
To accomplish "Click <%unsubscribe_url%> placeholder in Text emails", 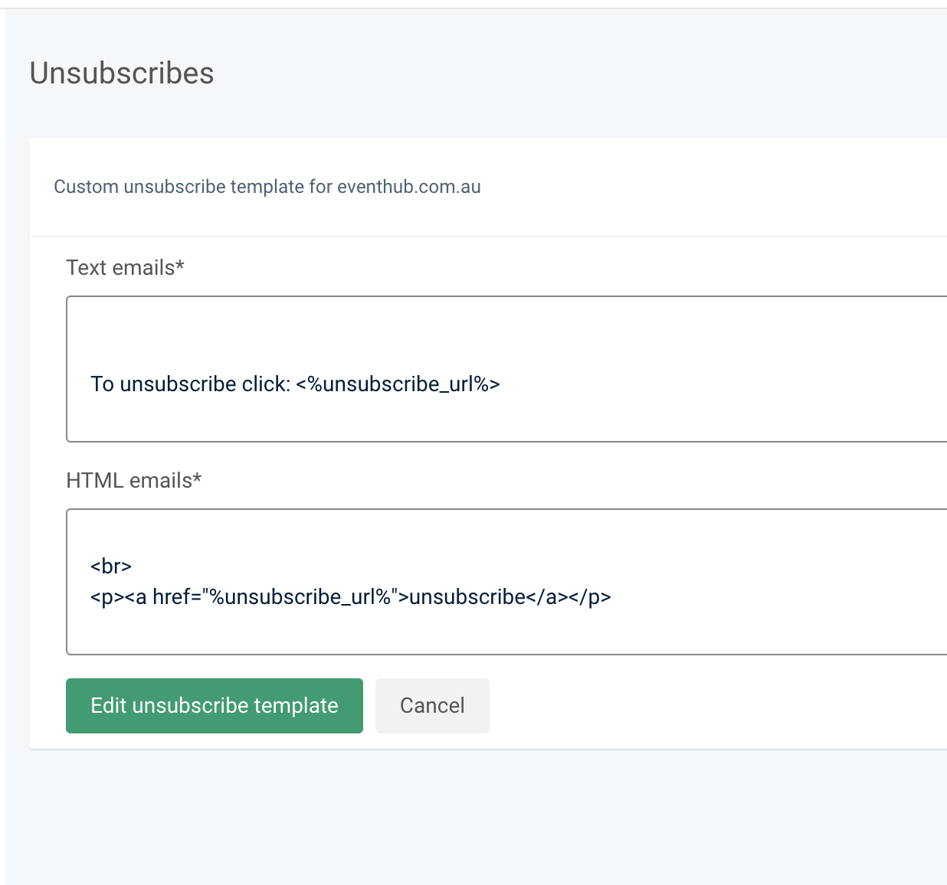I will (x=398, y=384).
